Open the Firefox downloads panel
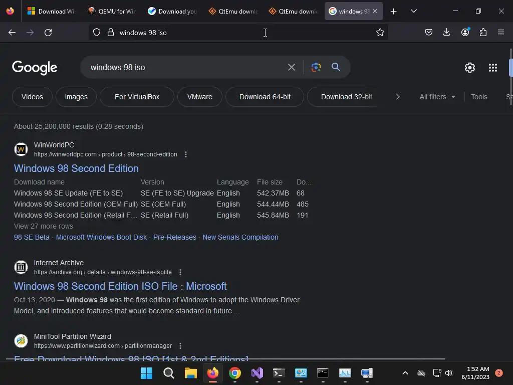 (x=446, y=32)
